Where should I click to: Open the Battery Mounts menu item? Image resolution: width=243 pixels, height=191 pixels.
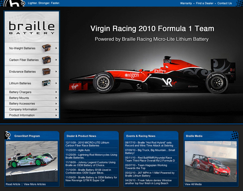tap(32, 98)
